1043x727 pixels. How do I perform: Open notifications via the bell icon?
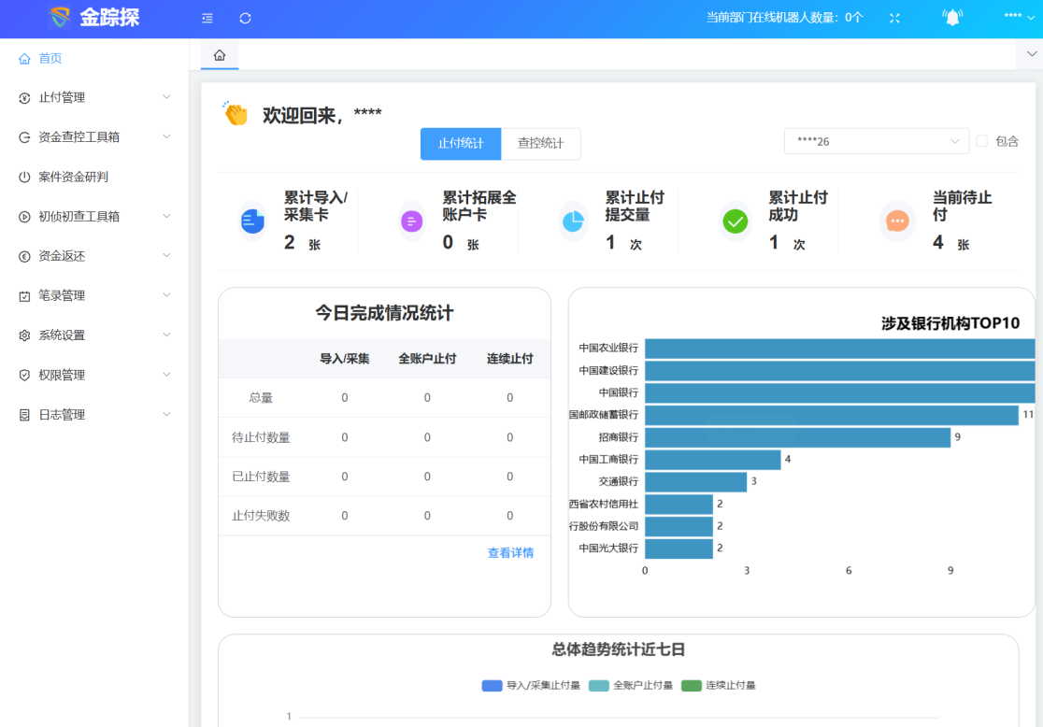coord(952,18)
